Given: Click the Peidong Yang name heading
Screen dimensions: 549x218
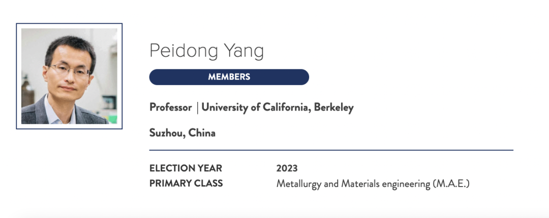Looking at the screenshot, I should [x=206, y=51].
